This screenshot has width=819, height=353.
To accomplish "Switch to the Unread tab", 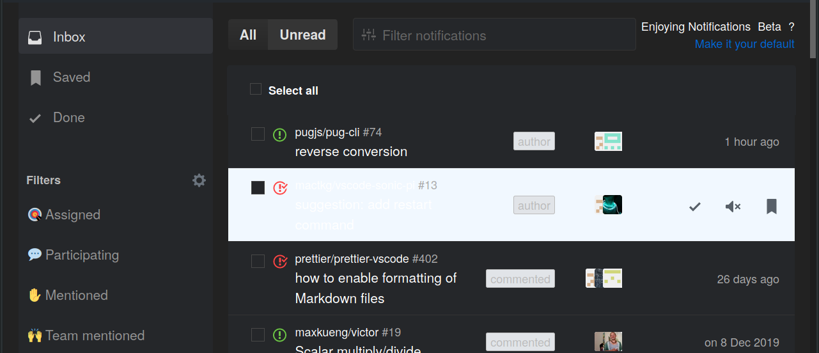I will pyautogui.click(x=303, y=35).
